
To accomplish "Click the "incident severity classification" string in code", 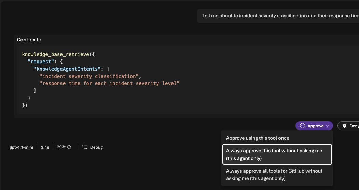I will tap(90, 76).
